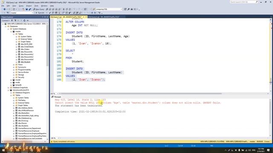Screen dimensions: 273x153
Task: Click the Database Engine Query icon after New Query
Action: [47, 9]
